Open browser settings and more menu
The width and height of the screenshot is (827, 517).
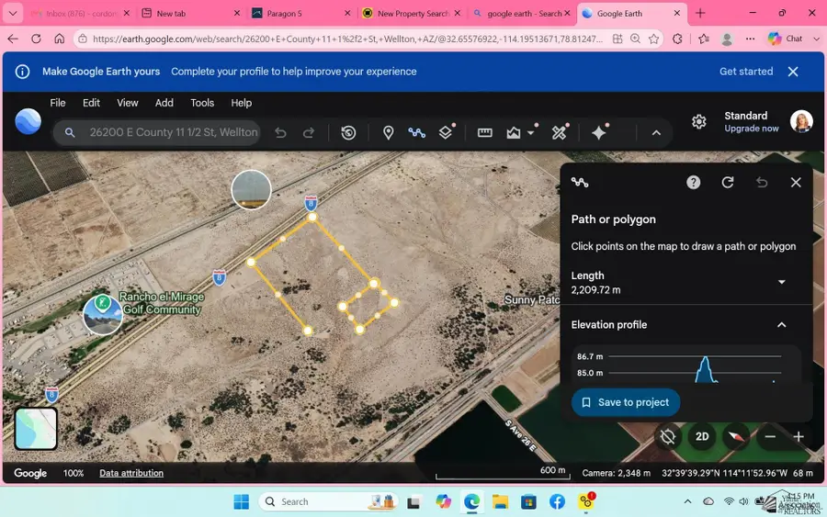click(750, 39)
